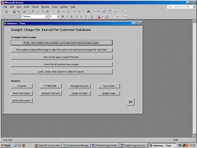Click 'Lastly, create other prepartory tables' button
This screenshot has height=148, width=197.
click(62, 72)
